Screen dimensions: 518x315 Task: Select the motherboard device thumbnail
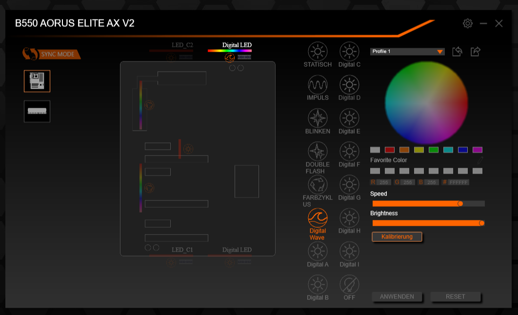37,81
